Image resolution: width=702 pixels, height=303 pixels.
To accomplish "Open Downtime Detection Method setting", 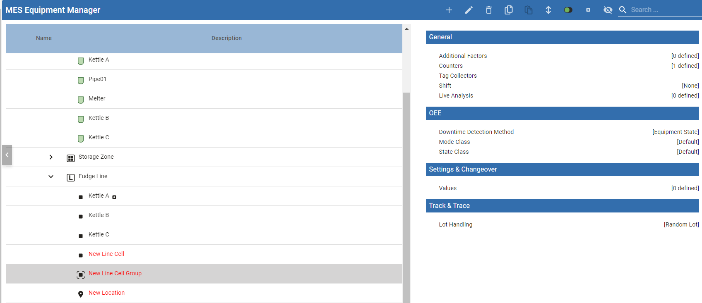I will [x=476, y=132].
